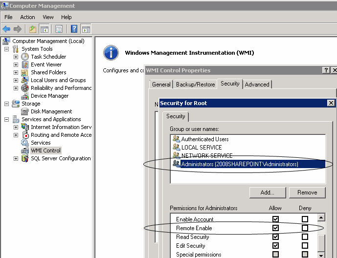
Task: Toggle Deny for Remote Enable
Action: 305,228
